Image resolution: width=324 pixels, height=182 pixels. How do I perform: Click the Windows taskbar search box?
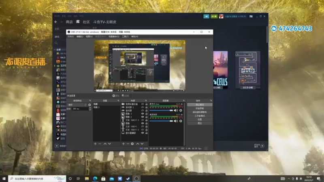click(x=37, y=179)
